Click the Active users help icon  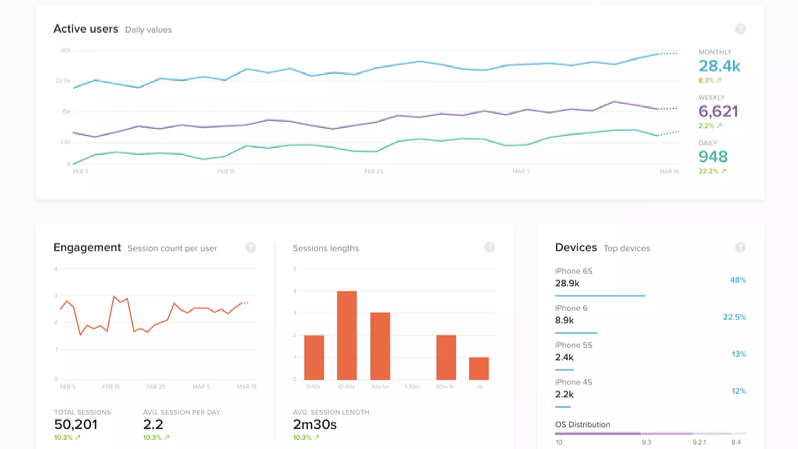coord(740,29)
